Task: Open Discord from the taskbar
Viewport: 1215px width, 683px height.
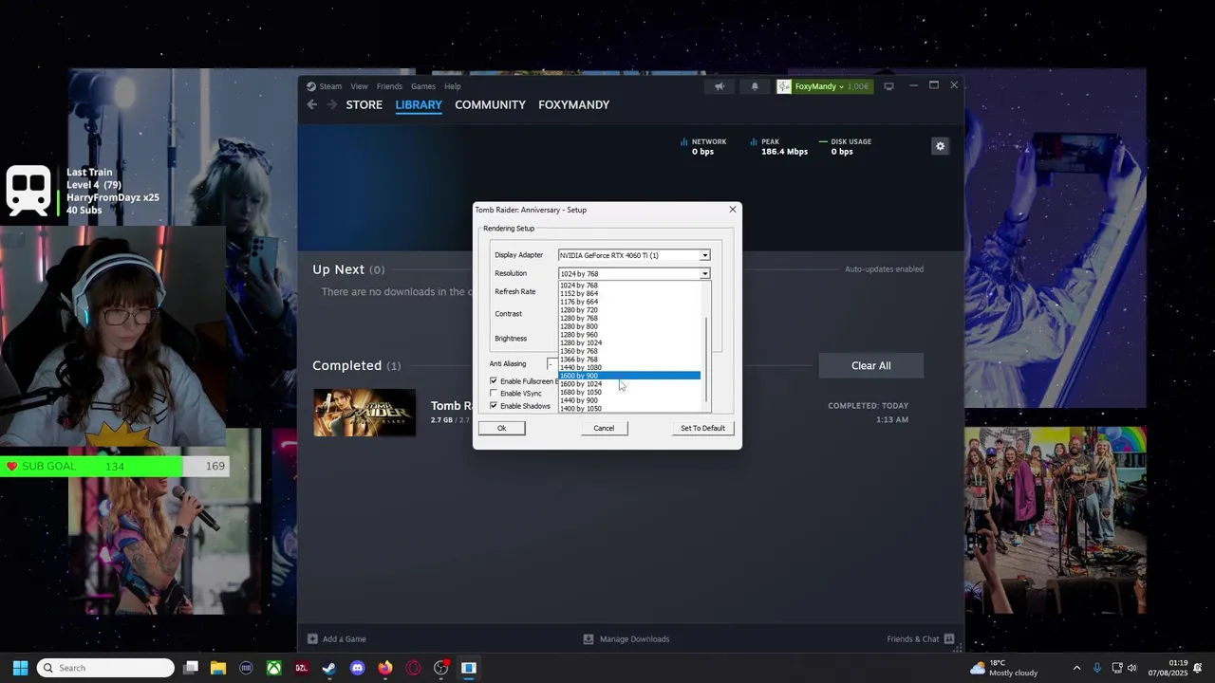Action: (357, 668)
